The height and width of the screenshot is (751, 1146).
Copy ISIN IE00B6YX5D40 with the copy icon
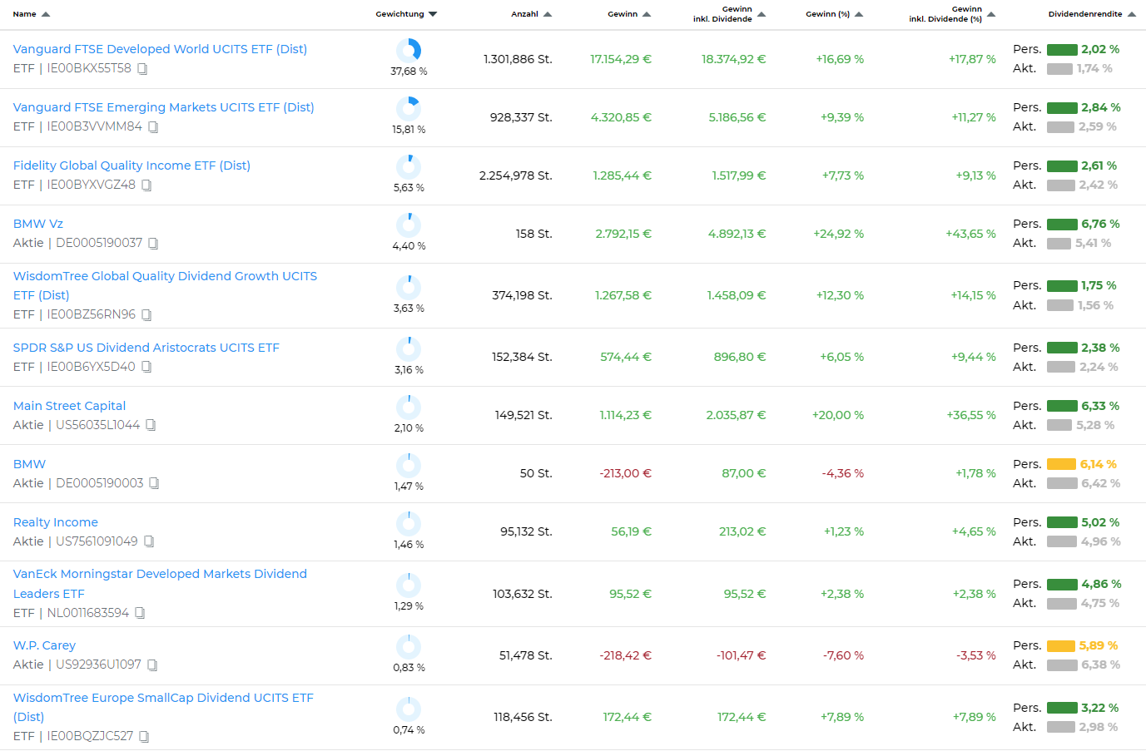point(146,367)
